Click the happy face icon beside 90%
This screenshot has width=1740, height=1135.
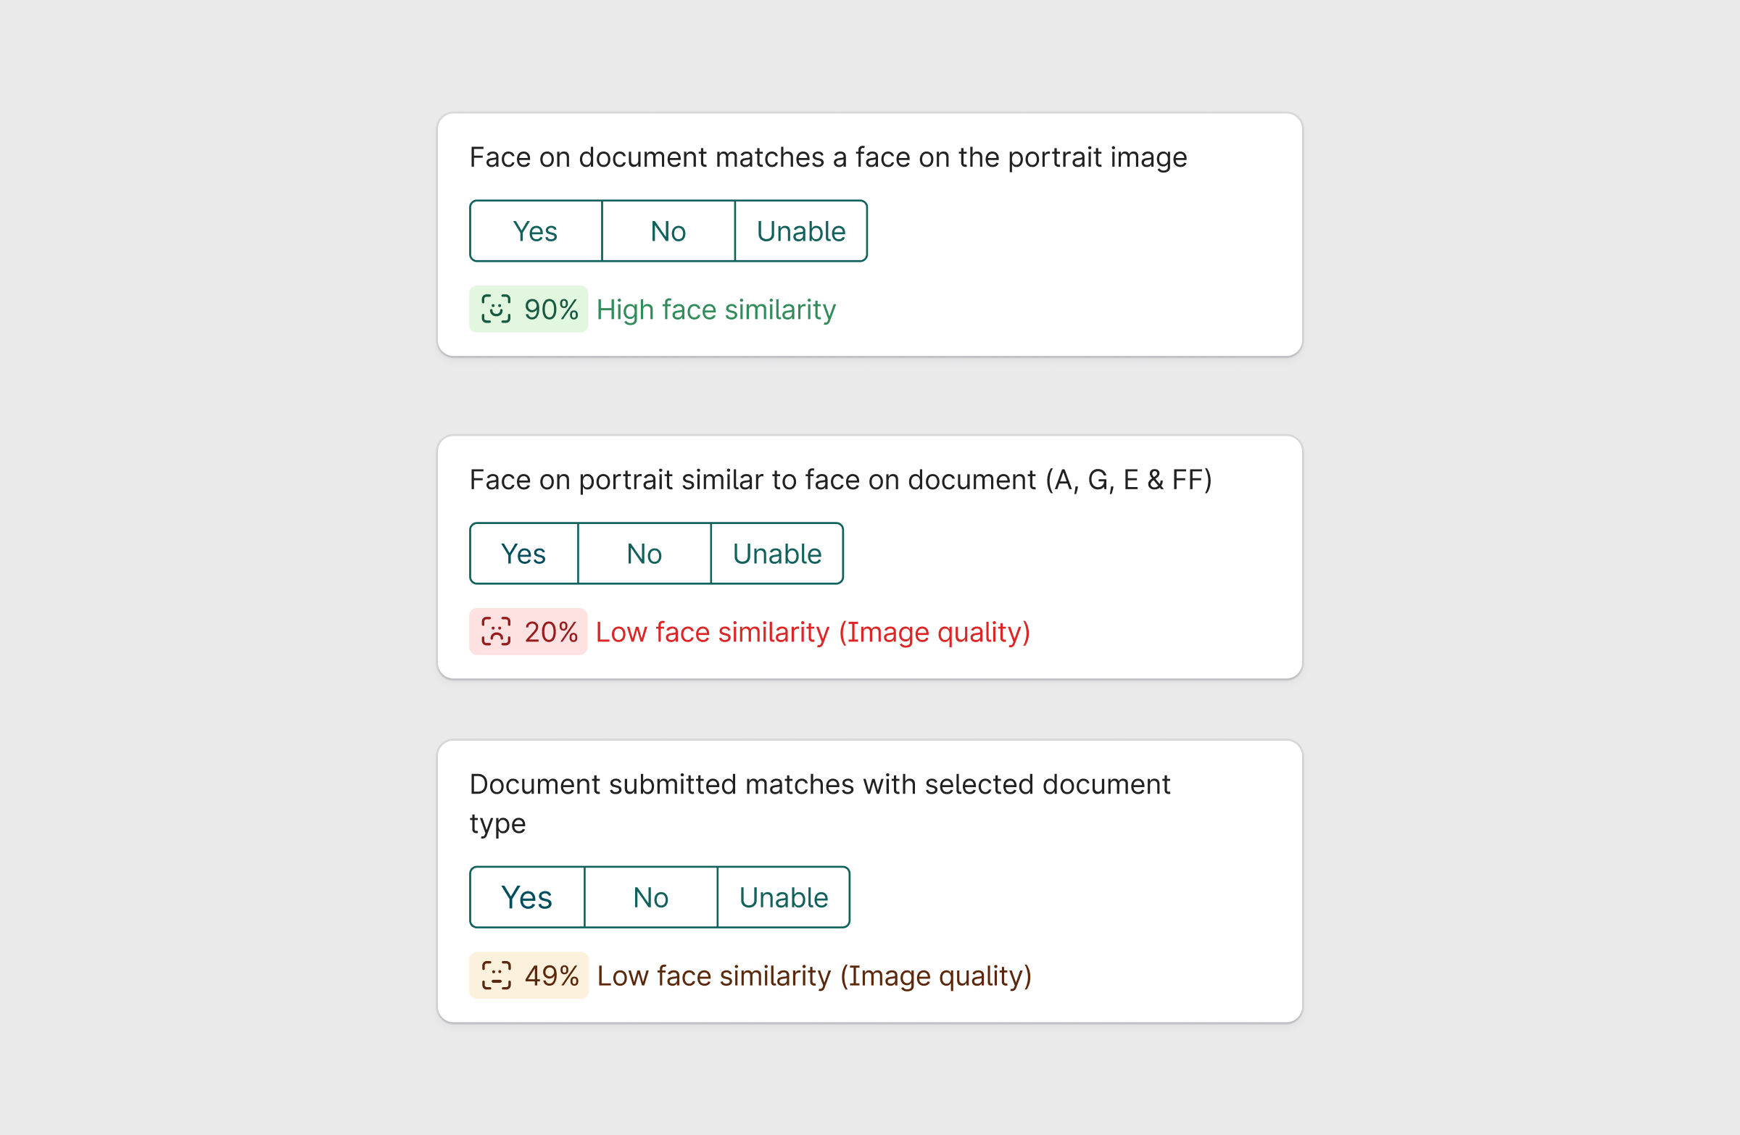(496, 309)
